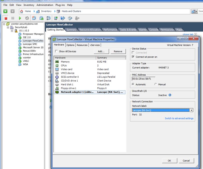The image size is (203, 169).
Task: Select WSA VM in inventory tree
Action: click(x=25, y=64)
